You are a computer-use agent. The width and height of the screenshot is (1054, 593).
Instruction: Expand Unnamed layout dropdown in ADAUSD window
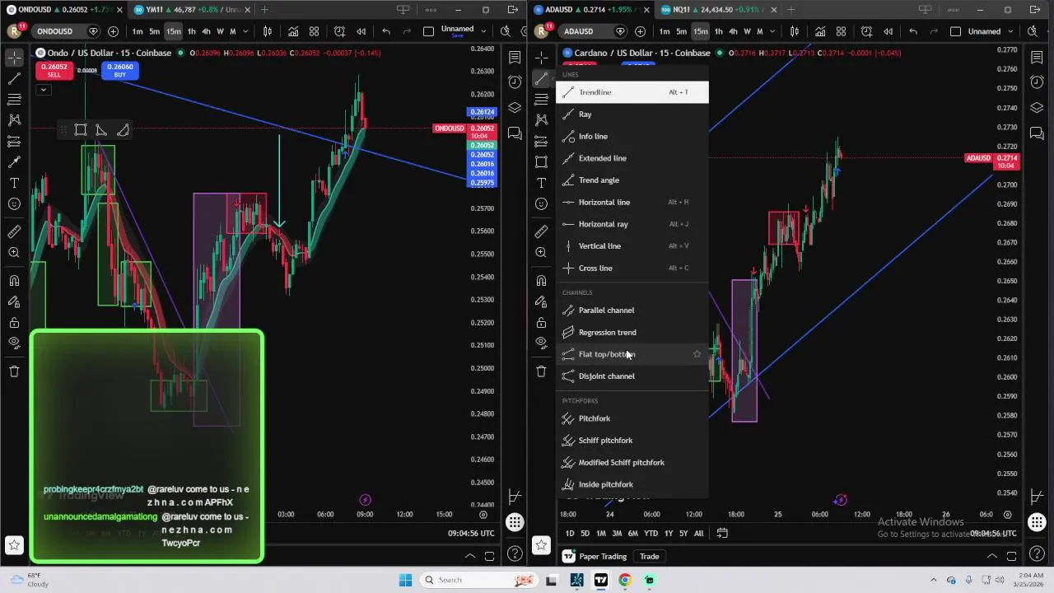1010,31
